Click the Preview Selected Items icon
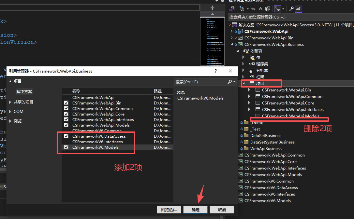Screen dimensions: 354x219 click(x=299, y=9)
